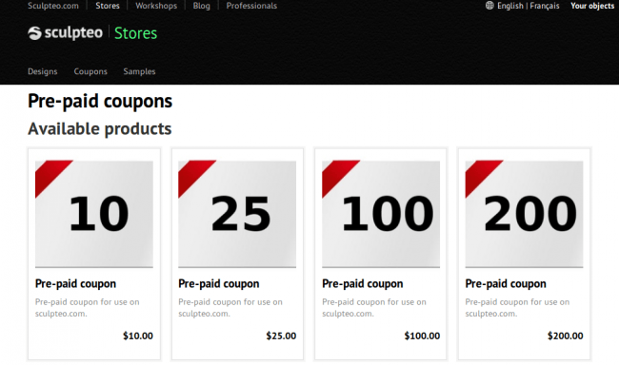This screenshot has height=365, width=619.
Task: Switch to the Samples tab
Action: [139, 71]
